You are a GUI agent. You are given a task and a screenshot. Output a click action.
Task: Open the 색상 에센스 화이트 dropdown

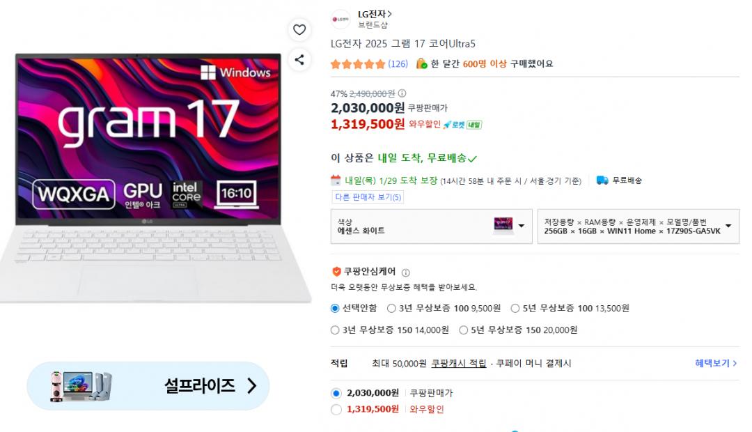pyautogui.click(x=431, y=226)
